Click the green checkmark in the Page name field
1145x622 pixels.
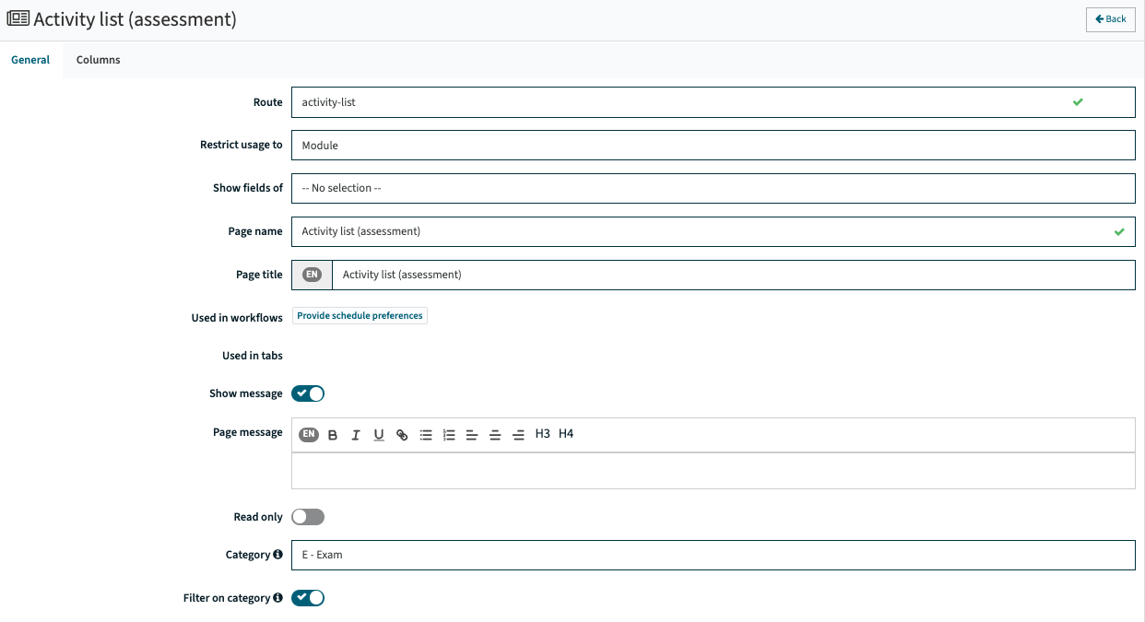coord(1119,231)
